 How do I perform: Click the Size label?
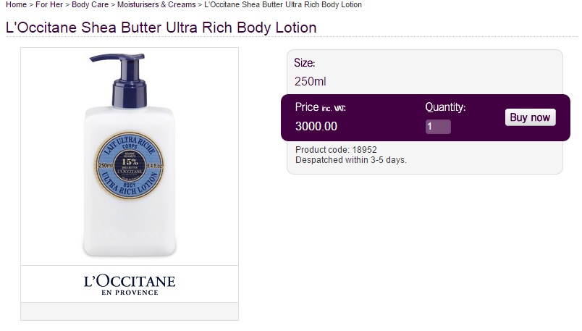click(305, 63)
